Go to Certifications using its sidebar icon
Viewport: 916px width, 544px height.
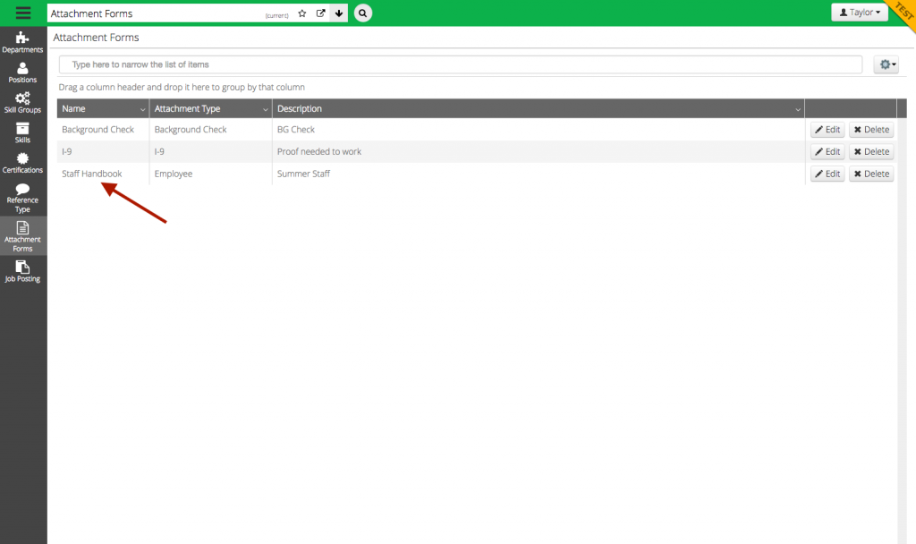click(22, 164)
